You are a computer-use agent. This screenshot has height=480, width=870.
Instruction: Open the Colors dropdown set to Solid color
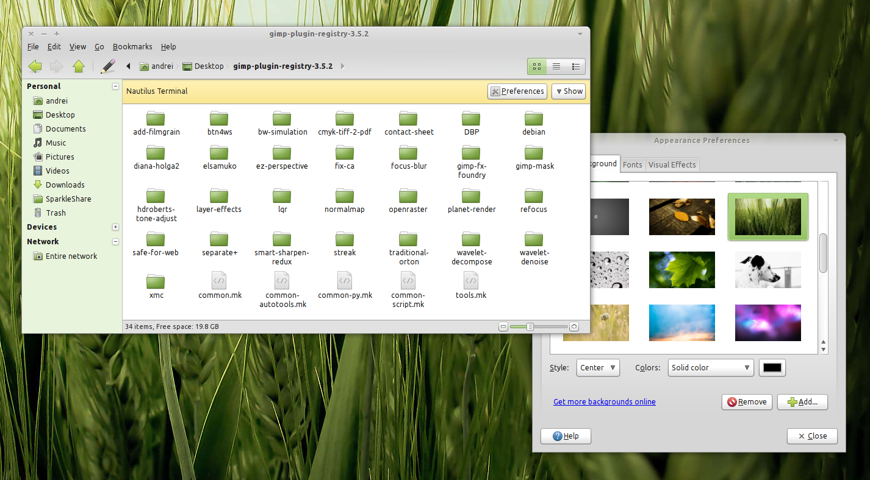pyautogui.click(x=711, y=368)
